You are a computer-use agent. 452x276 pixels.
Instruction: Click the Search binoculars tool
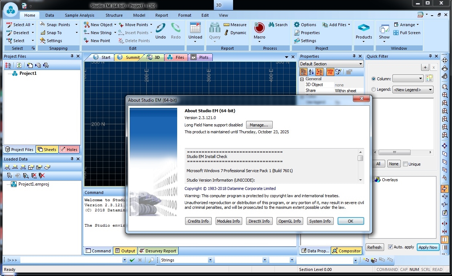tap(278, 25)
